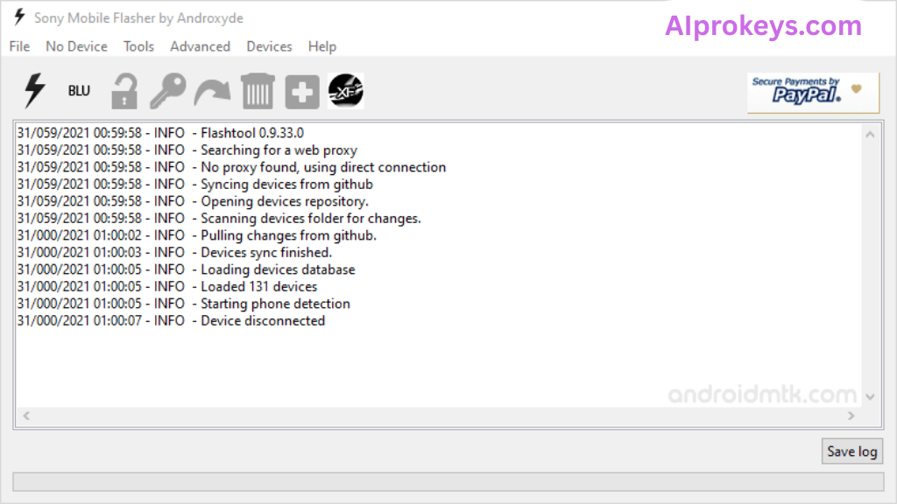Select the 'Searching for a web proxy' log line

(x=187, y=150)
